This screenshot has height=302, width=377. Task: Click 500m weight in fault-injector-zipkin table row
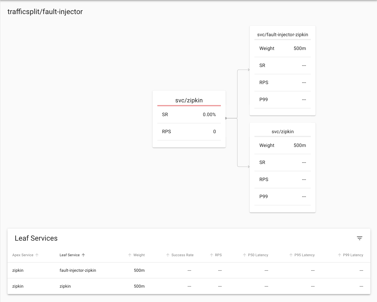click(139, 270)
